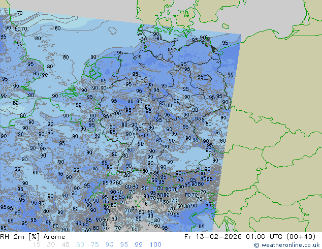
Task: Click legend value 99
Action: (139, 245)
